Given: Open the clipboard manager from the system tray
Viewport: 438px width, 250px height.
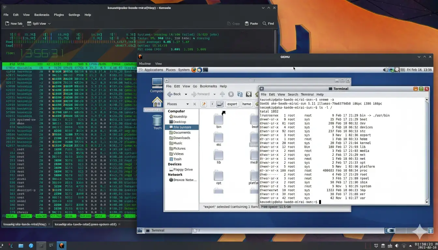Looking at the screenshot, I should pyautogui.click(x=383, y=246).
